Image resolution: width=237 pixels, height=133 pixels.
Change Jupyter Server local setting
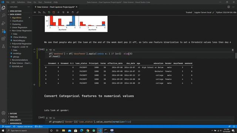[204, 12]
